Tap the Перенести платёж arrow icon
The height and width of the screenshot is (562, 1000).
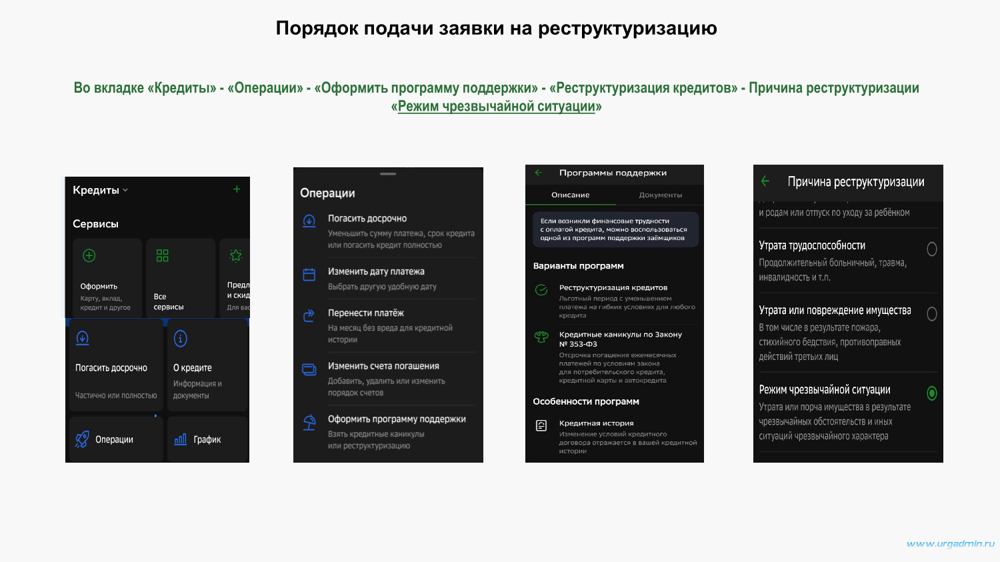(309, 315)
